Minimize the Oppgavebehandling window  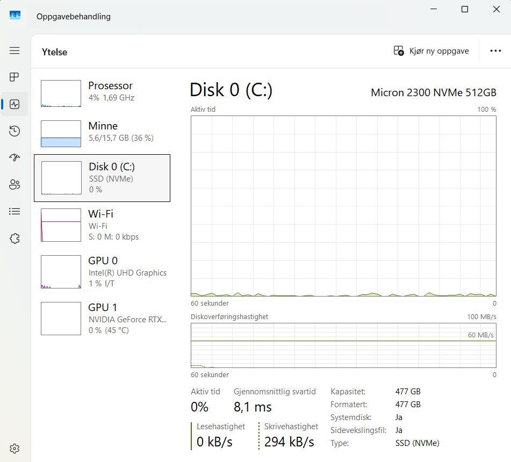pos(434,9)
